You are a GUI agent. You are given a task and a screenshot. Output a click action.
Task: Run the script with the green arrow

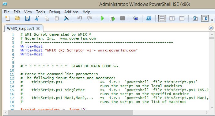pos(102,18)
